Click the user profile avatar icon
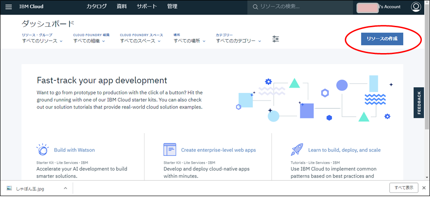Image resolution: width=430 pixels, height=197 pixels. [416, 7]
